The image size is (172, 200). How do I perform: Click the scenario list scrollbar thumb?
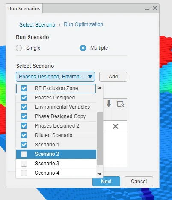100,139
